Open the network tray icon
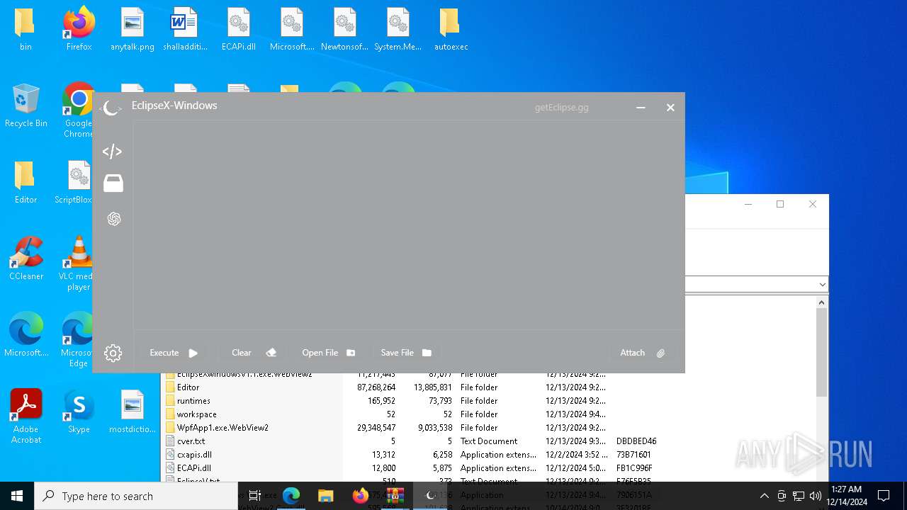The height and width of the screenshot is (510, 907). point(799,496)
